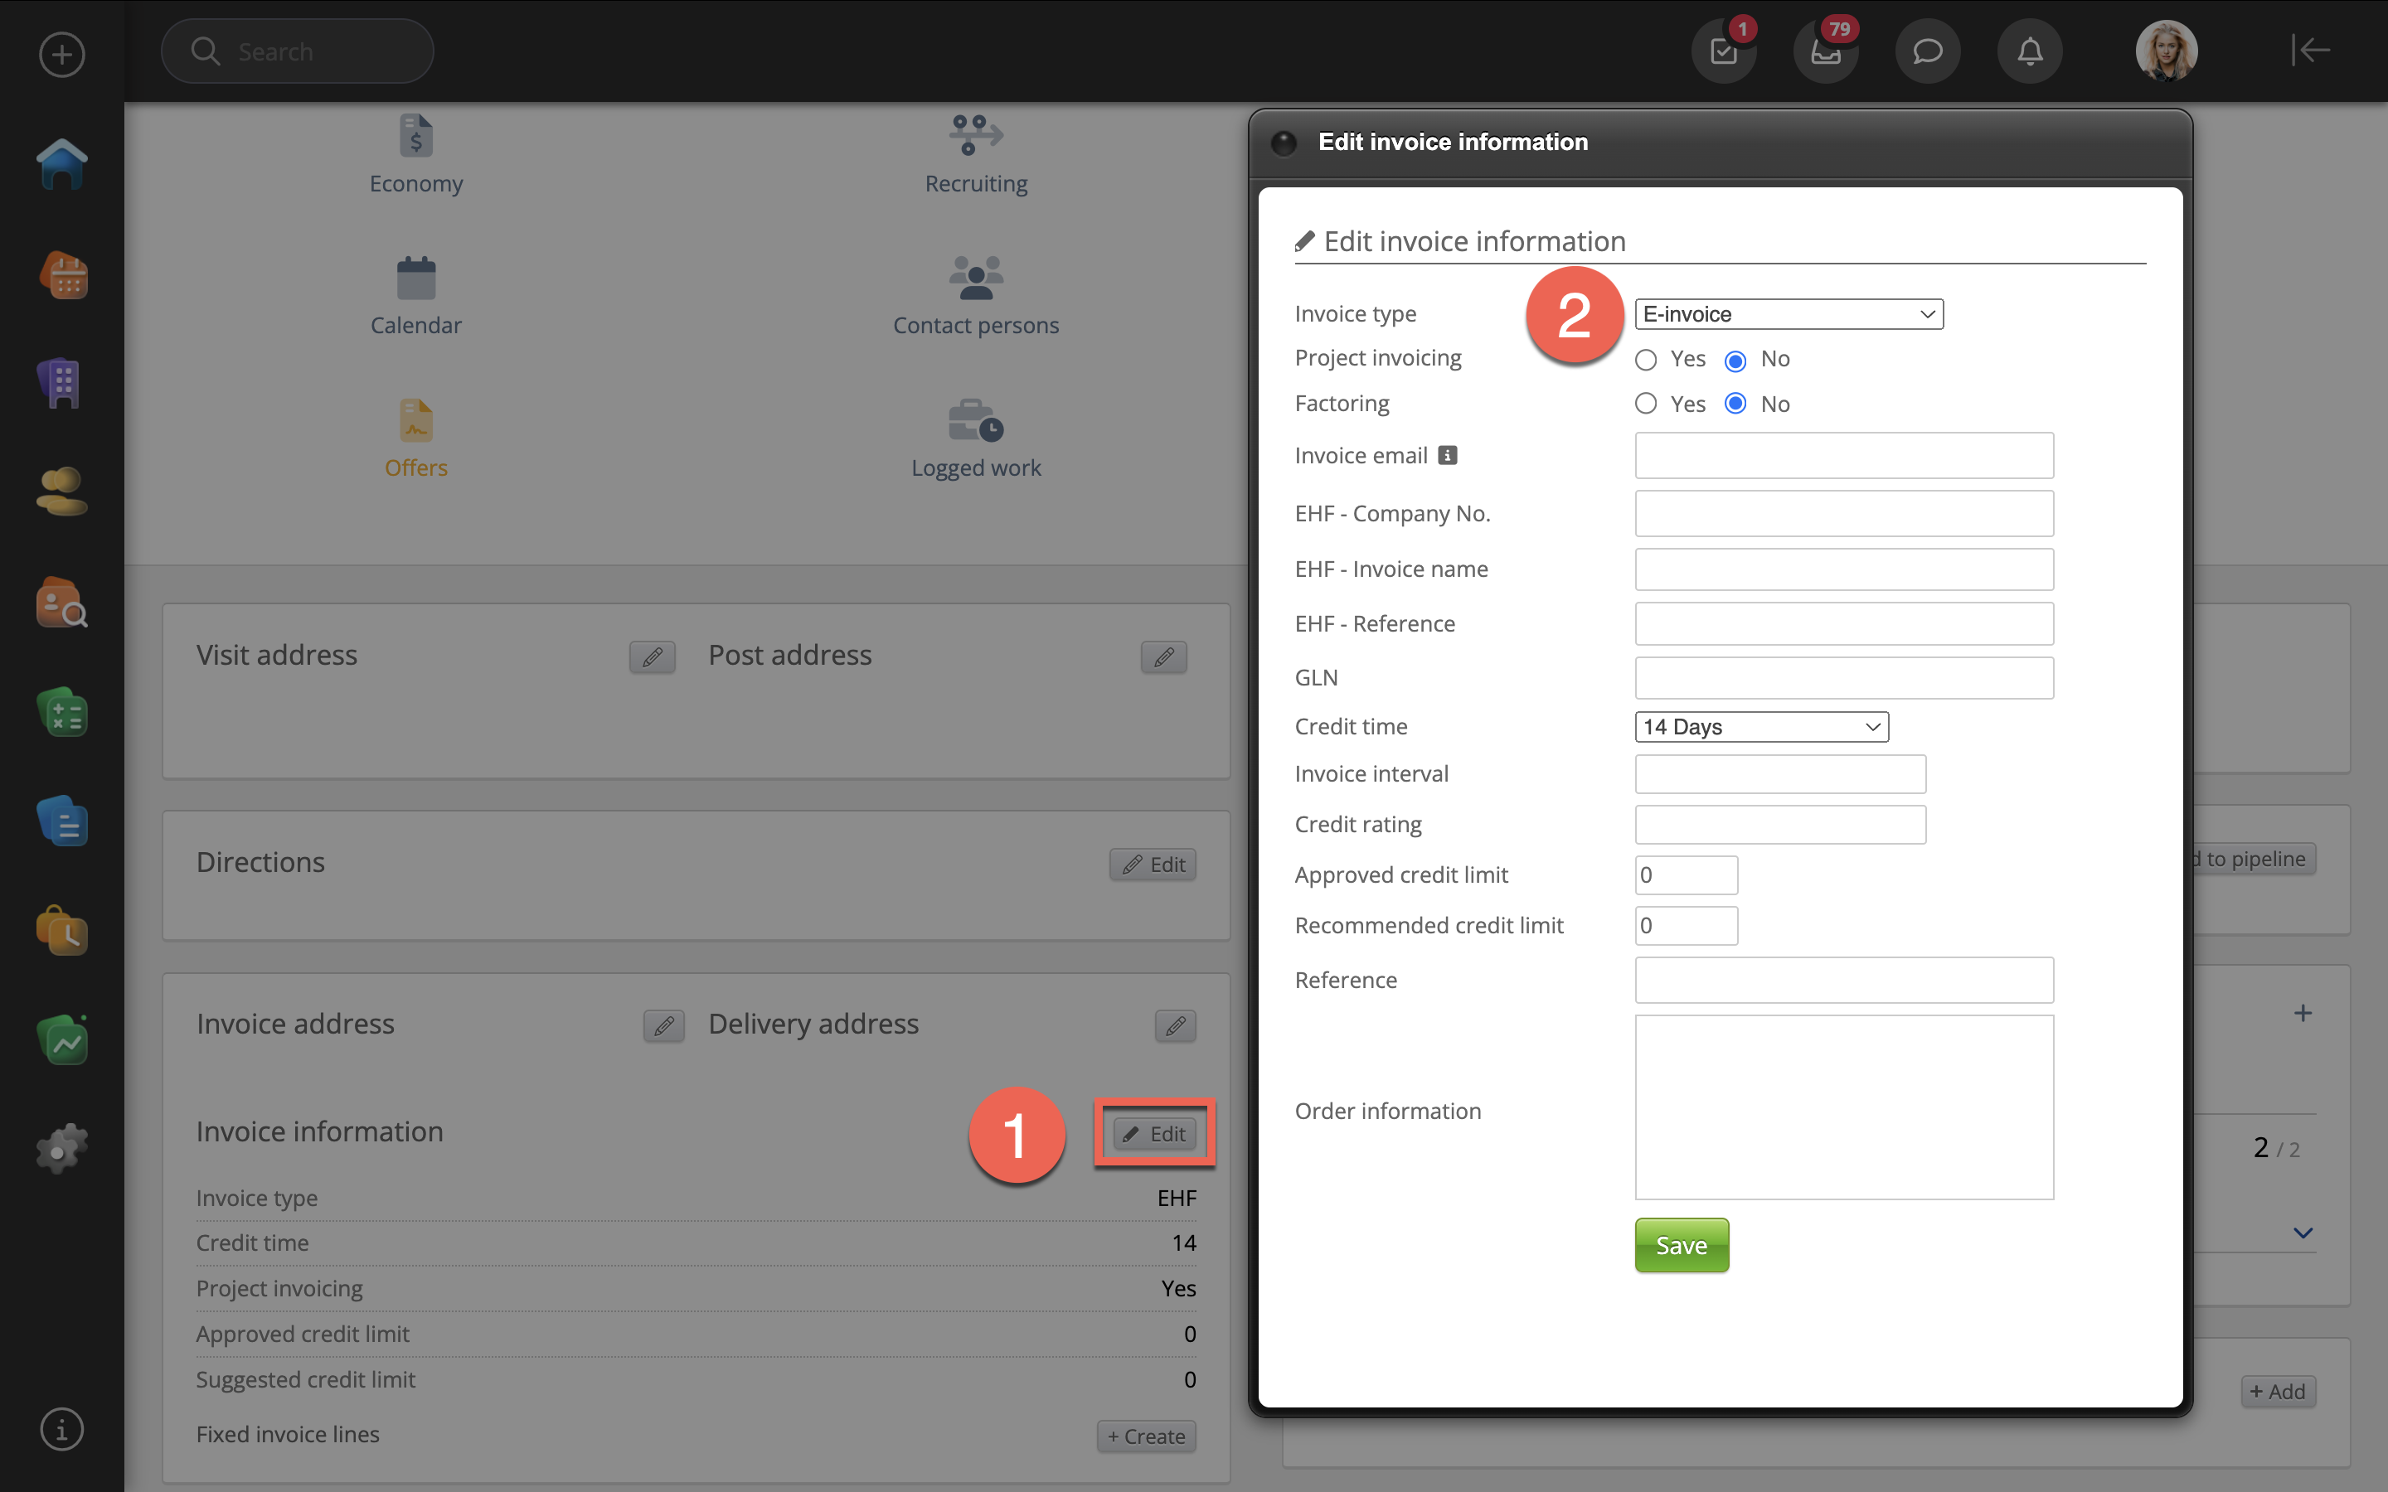Open the Credit time dropdown
Viewport: 2388px width, 1492px height.
[1760, 727]
